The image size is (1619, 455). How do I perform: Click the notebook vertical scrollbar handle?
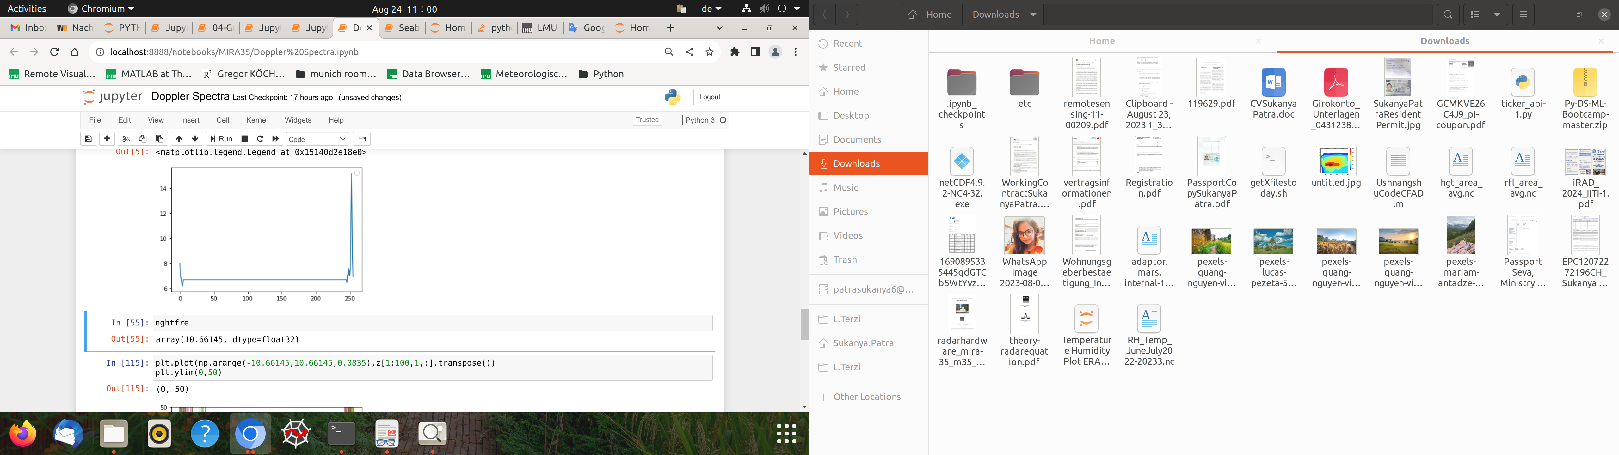[x=804, y=324]
